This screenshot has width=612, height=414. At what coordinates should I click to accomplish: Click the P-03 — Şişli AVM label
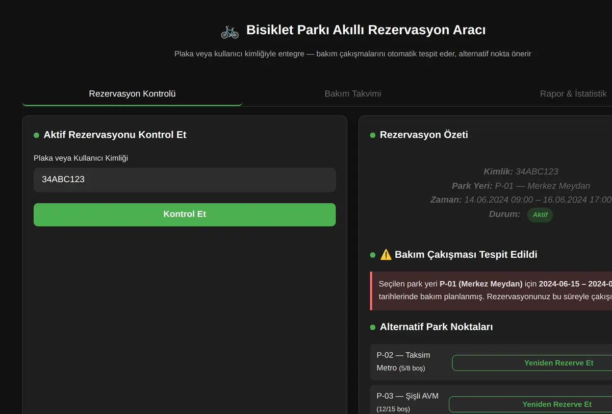tap(407, 402)
